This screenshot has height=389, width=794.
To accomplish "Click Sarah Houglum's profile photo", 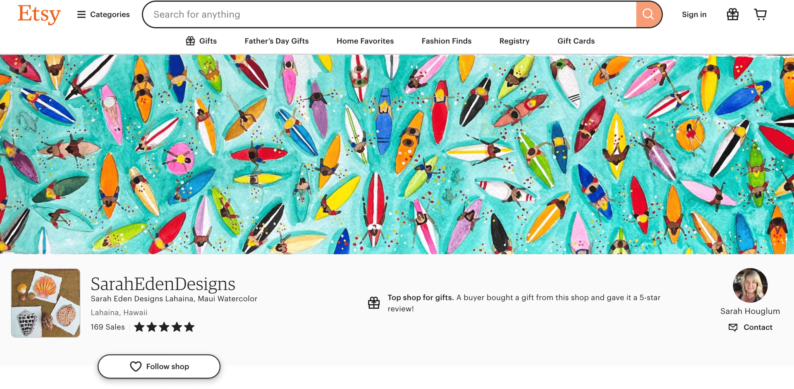I will 750,285.
